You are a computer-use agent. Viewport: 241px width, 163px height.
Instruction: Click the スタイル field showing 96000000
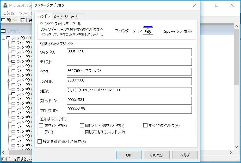[129, 81]
